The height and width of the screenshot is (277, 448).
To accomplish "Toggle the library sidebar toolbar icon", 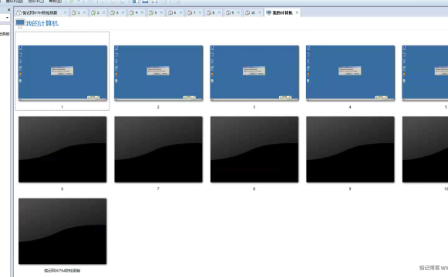I will tap(136, 2).
